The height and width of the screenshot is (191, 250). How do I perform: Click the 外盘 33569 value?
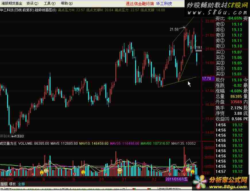coord(236,102)
